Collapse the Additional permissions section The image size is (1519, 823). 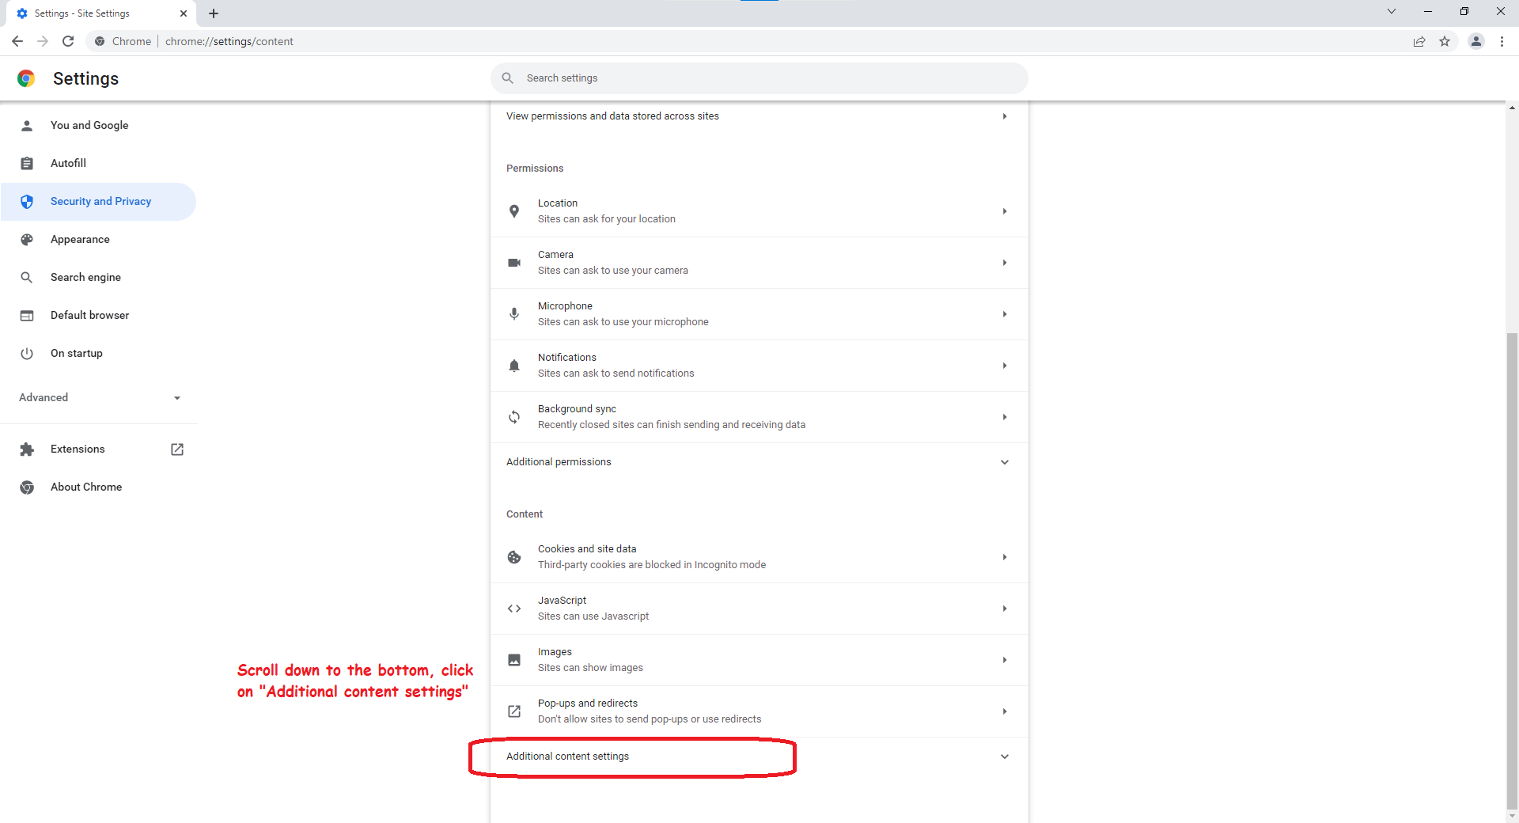pos(1003,462)
